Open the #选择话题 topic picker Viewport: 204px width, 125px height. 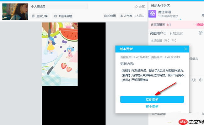pyautogui.click(x=63, y=16)
